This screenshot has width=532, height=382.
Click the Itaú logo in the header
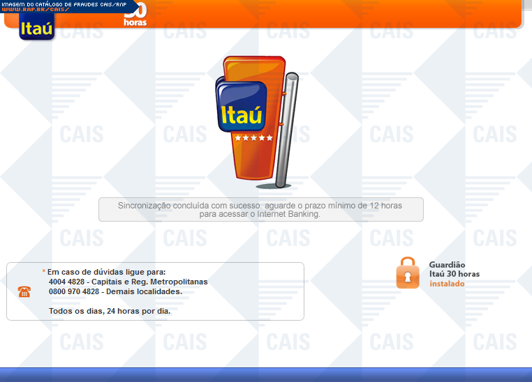(36, 28)
